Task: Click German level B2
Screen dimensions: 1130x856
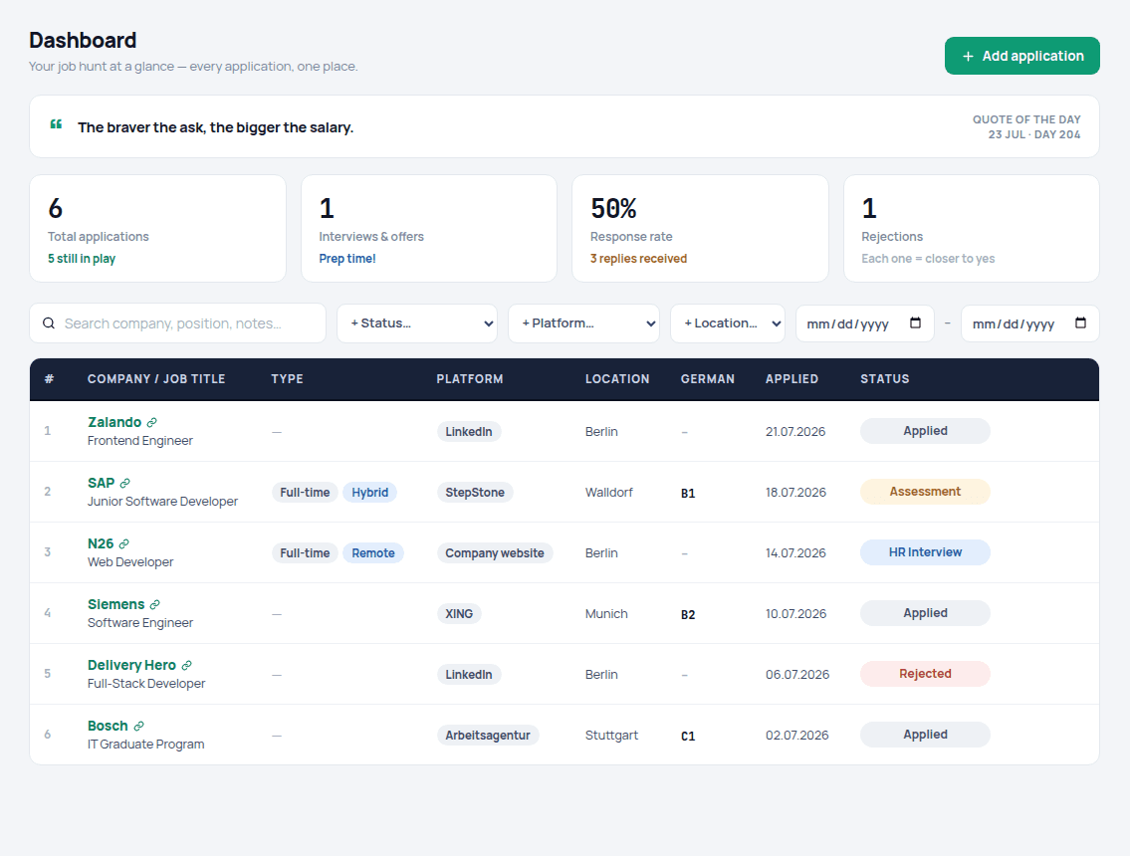Action: pos(688,614)
